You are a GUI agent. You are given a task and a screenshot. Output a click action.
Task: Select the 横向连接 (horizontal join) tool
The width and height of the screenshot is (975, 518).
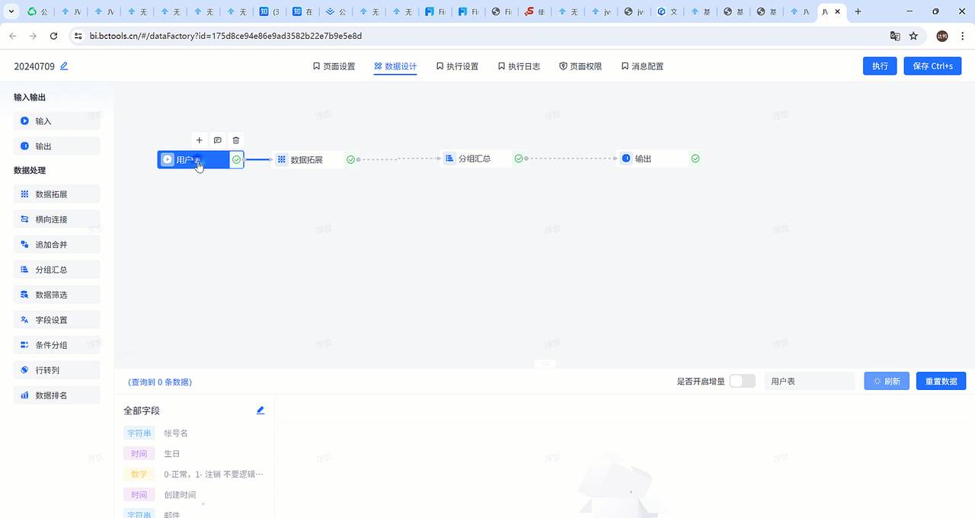(x=56, y=219)
